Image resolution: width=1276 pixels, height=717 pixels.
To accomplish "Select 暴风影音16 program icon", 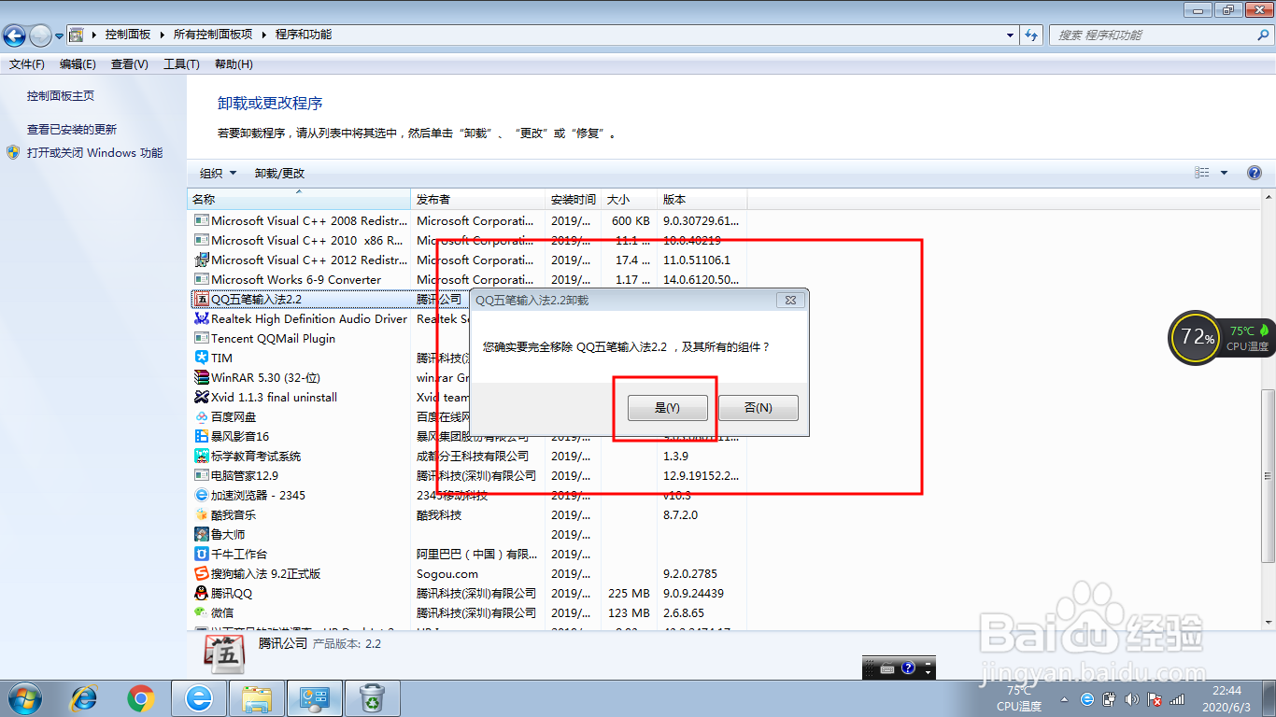I will [202, 437].
